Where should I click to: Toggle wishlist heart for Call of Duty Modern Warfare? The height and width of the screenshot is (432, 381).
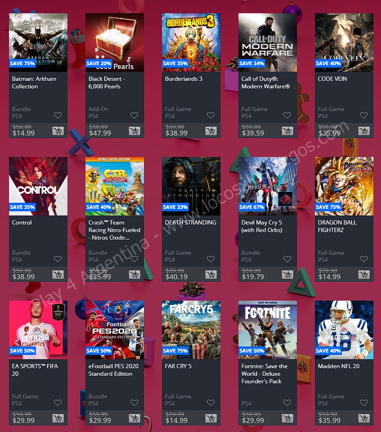[287, 115]
